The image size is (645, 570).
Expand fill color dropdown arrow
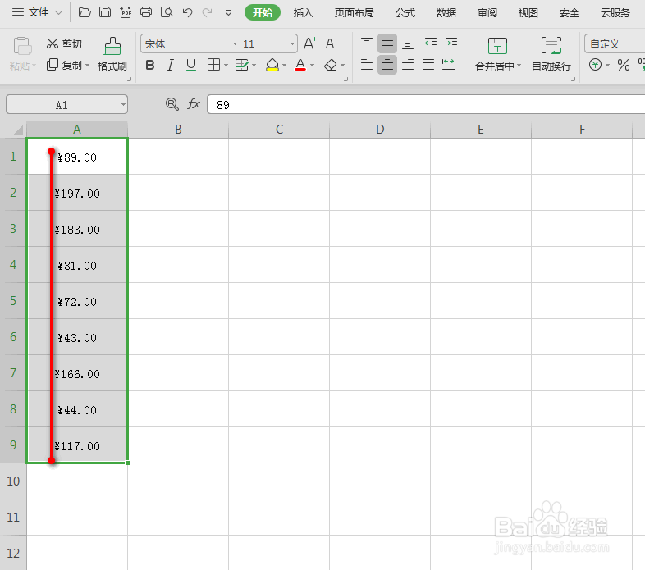(284, 66)
